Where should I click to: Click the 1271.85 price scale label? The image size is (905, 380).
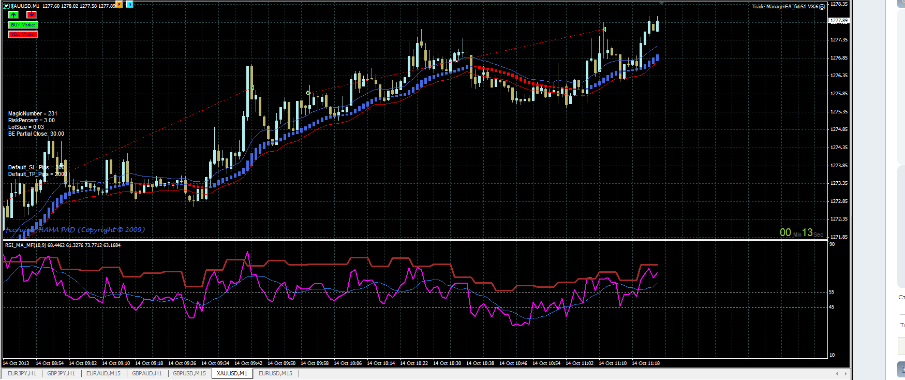839,237
